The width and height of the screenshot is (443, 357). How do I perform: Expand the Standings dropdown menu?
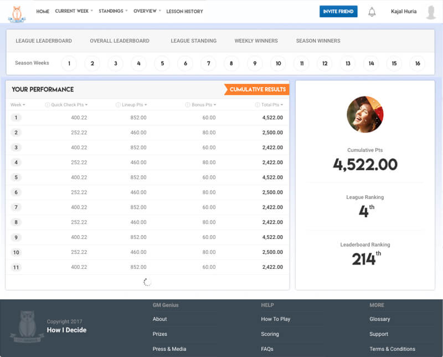click(x=113, y=11)
